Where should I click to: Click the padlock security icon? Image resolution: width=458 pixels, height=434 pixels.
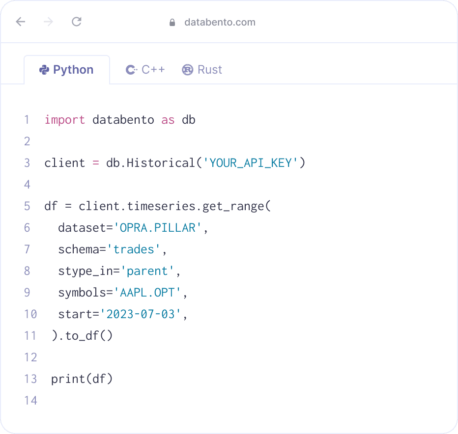172,22
